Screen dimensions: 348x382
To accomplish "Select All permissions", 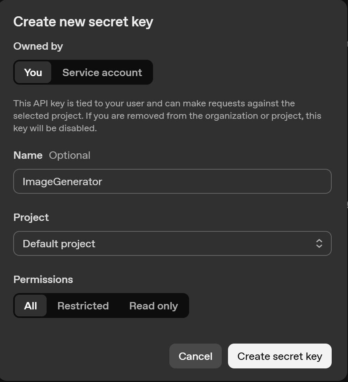I will click(30, 306).
